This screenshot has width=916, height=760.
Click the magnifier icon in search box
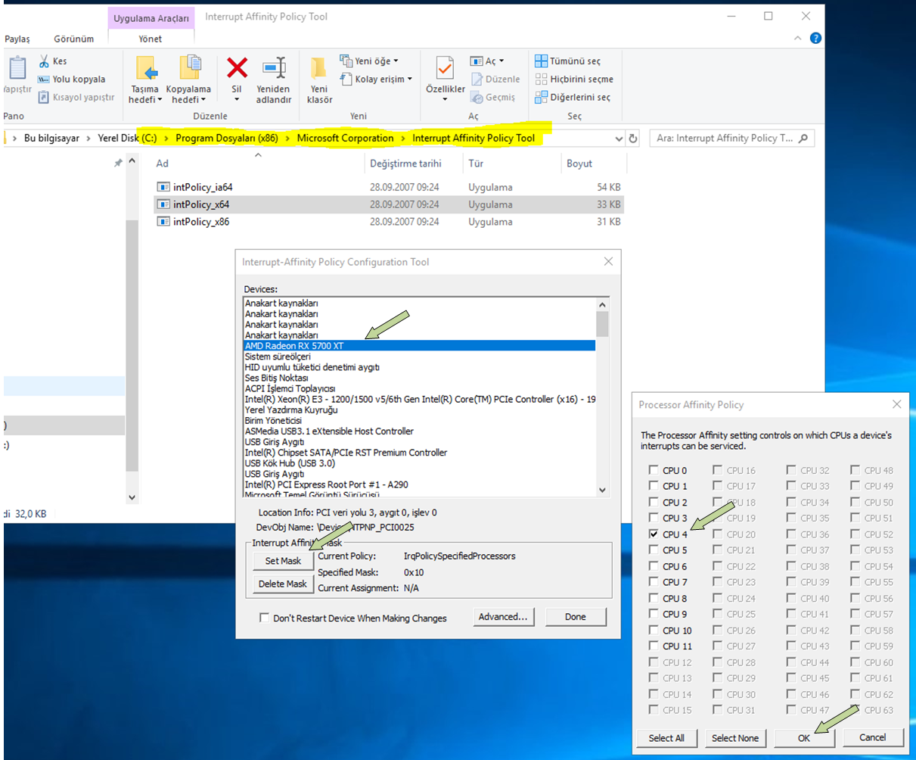803,139
